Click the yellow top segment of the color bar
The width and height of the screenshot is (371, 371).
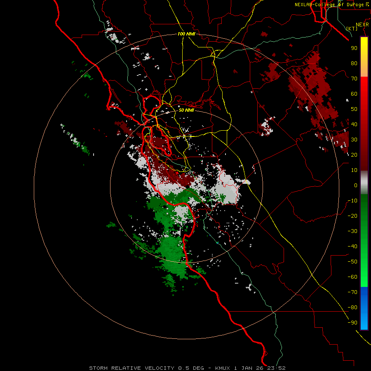coord(364,57)
